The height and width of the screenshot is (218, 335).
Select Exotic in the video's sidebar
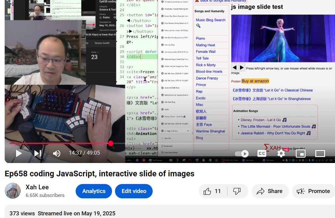(x=201, y=98)
